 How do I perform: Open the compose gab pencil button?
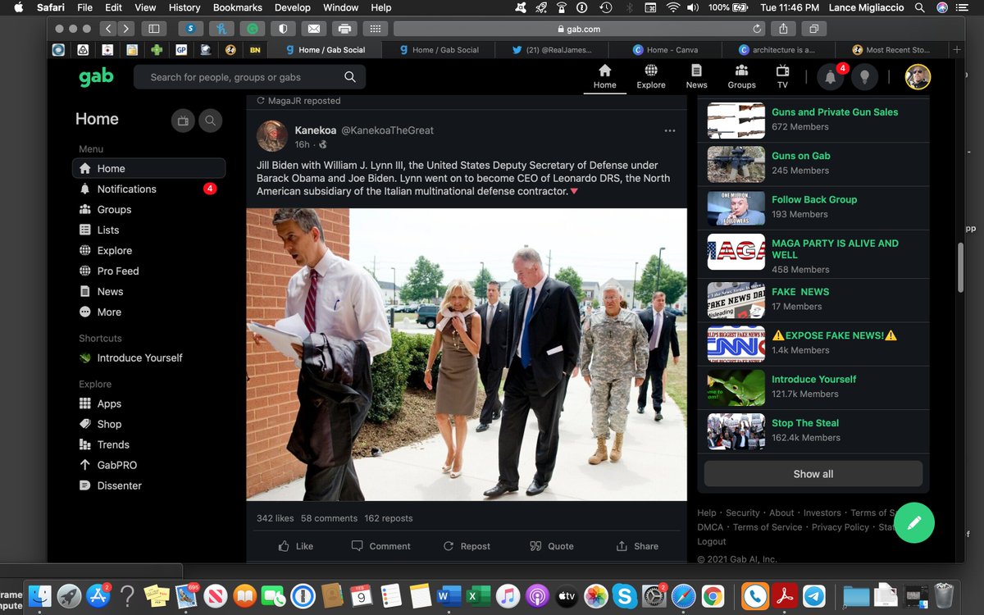[913, 522]
